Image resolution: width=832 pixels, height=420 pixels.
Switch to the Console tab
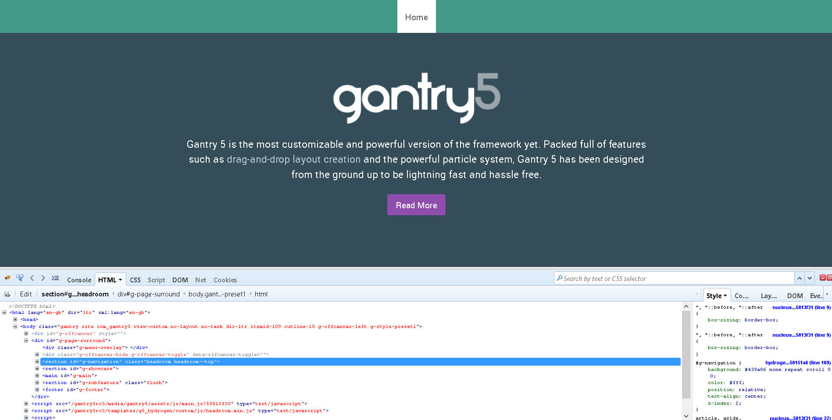click(79, 280)
